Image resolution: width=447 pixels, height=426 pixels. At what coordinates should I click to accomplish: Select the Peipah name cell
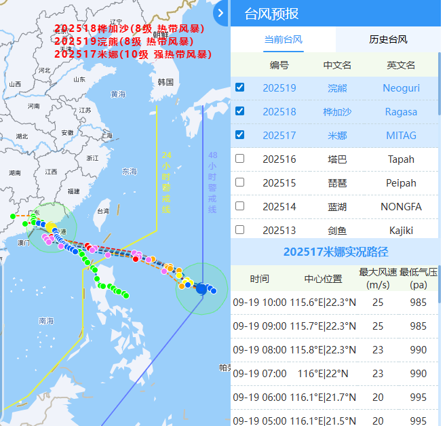401,182
